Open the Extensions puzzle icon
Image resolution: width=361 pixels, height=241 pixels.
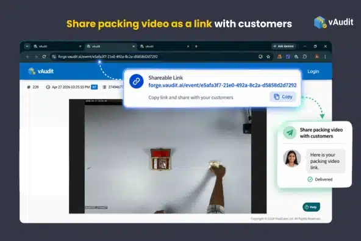(x=305, y=57)
